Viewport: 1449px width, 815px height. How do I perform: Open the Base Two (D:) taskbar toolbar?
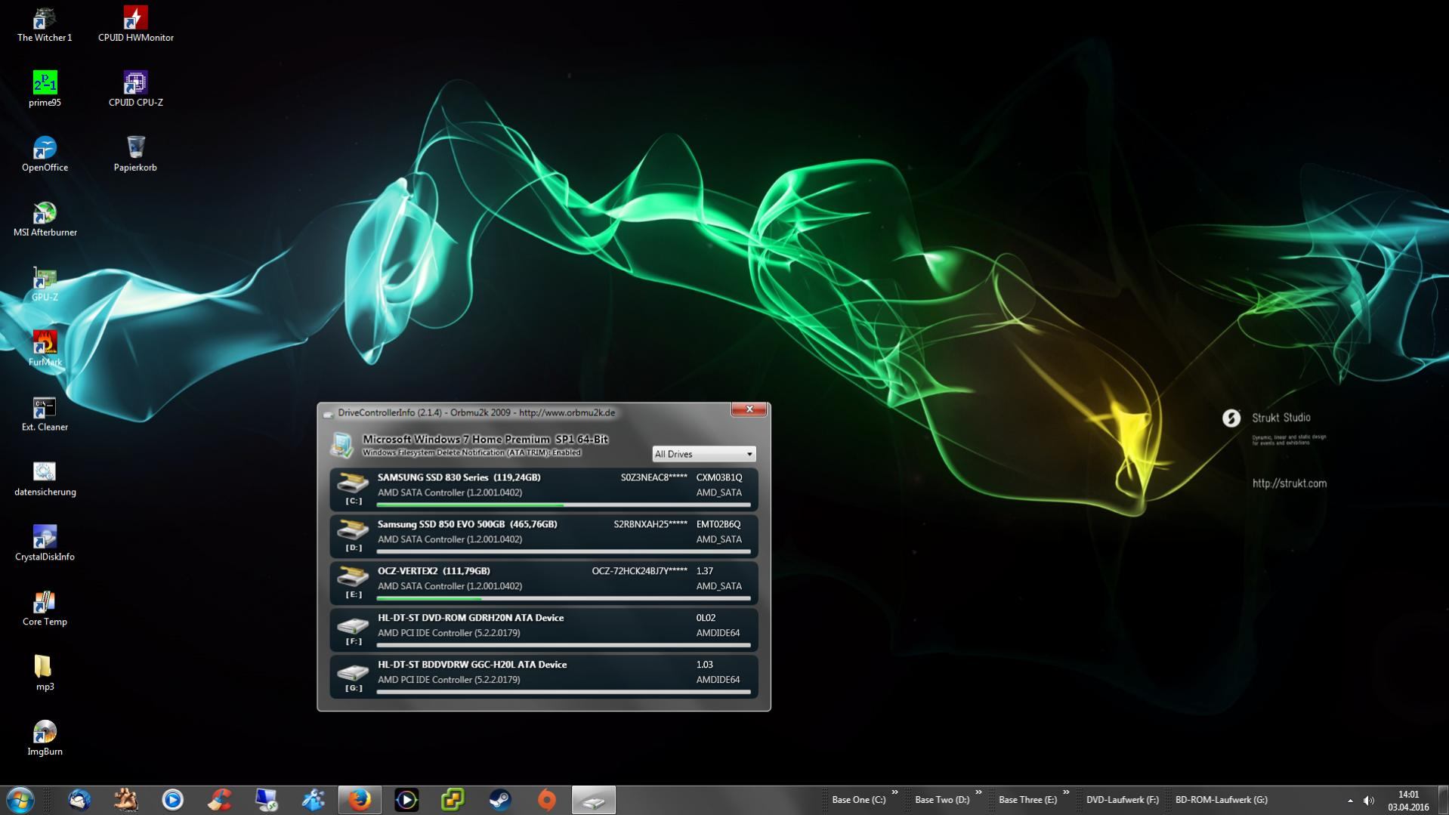[x=942, y=800]
